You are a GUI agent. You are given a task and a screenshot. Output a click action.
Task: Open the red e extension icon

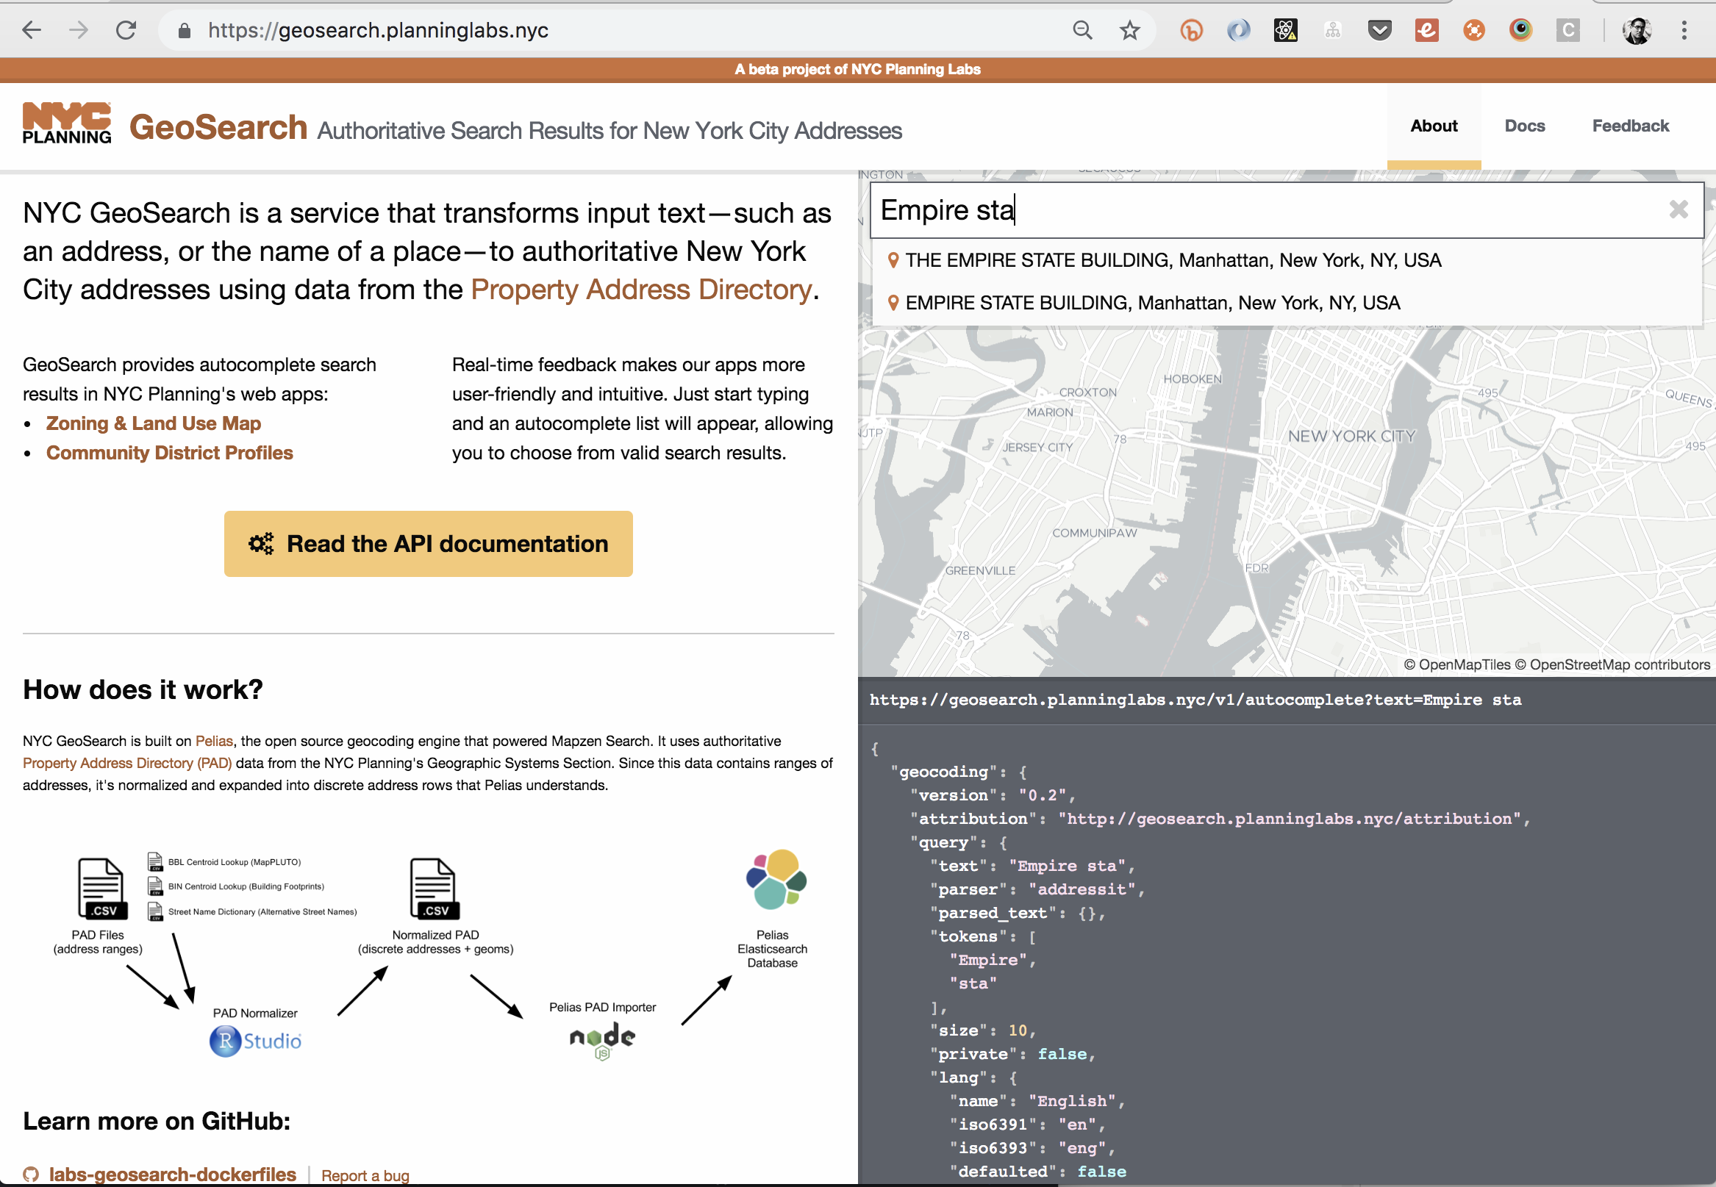pos(1426,30)
